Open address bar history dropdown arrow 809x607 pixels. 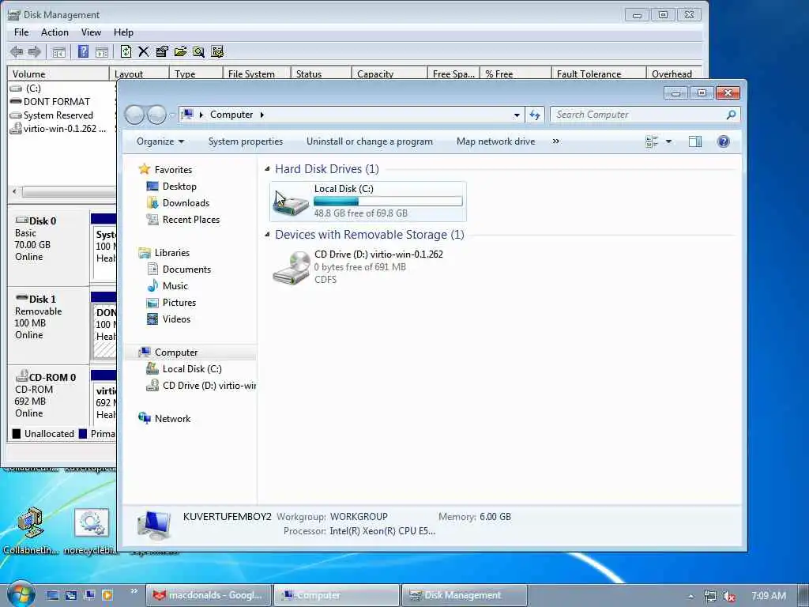(x=517, y=115)
